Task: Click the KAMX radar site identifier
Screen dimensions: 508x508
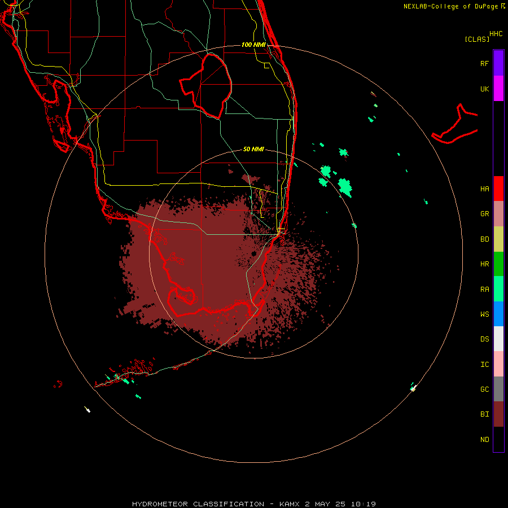Action: pyautogui.click(x=290, y=504)
